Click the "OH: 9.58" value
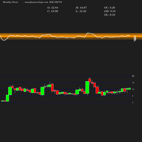 [x=110, y=11]
